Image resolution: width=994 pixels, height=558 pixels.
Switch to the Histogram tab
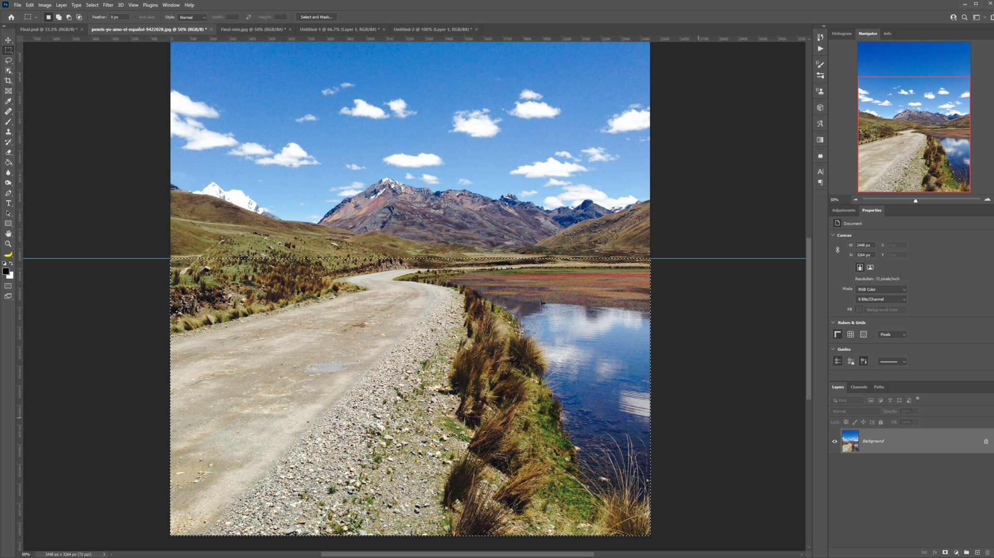point(842,33)
